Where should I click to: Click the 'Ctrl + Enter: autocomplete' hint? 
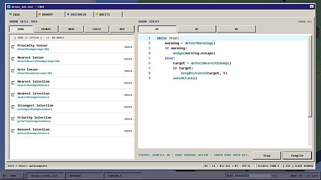28,166
